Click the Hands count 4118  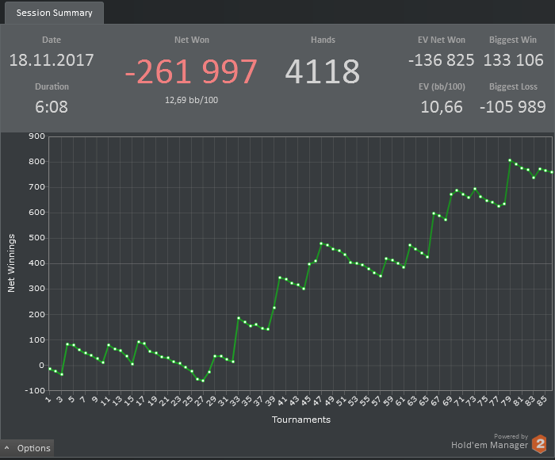click(x=323, y=72)
